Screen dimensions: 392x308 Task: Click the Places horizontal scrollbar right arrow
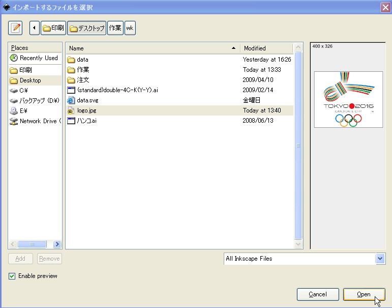(57, 244)
